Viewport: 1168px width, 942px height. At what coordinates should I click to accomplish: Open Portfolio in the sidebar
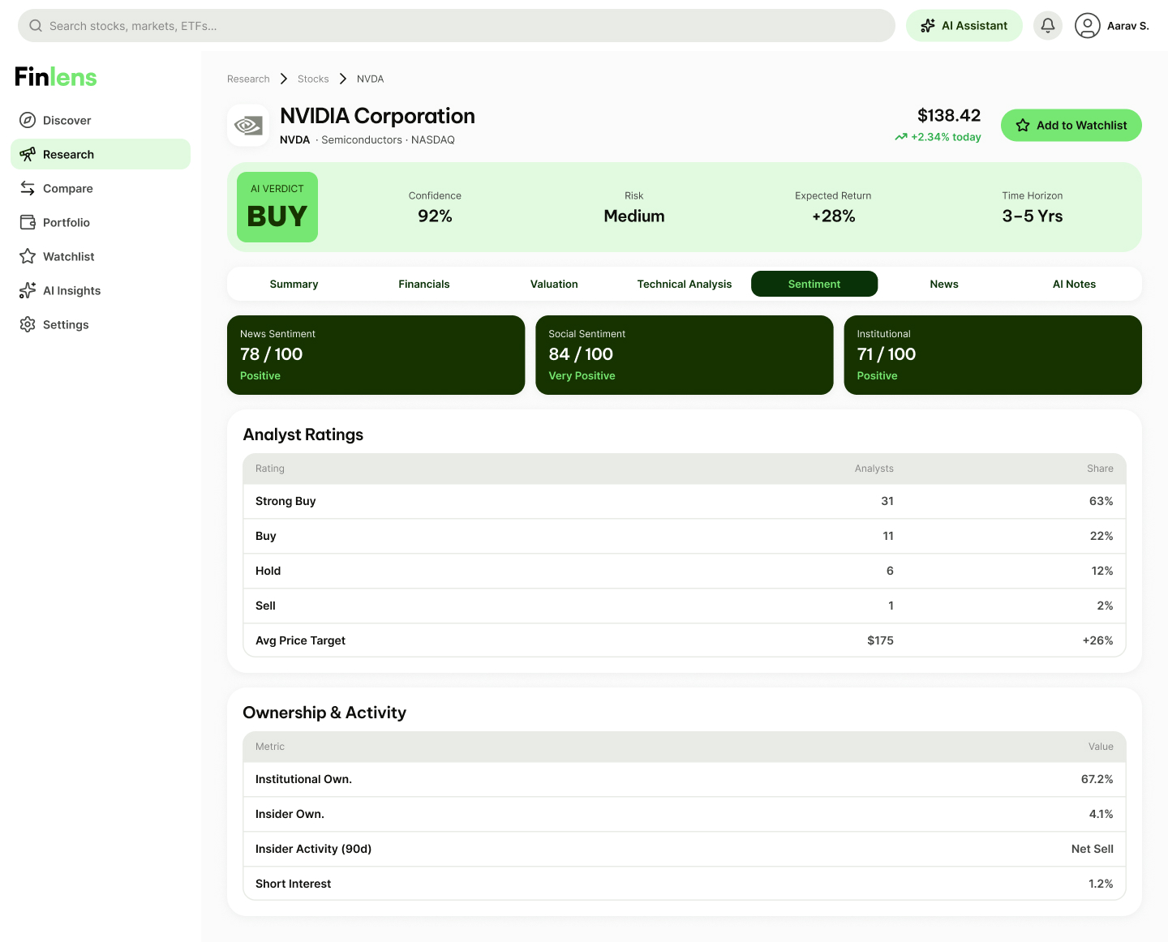tap(101, 222)
